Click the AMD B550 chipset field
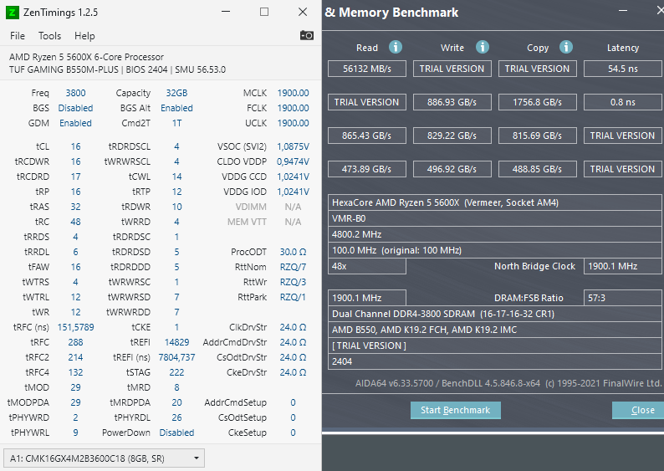 click(x=494, y=330)
